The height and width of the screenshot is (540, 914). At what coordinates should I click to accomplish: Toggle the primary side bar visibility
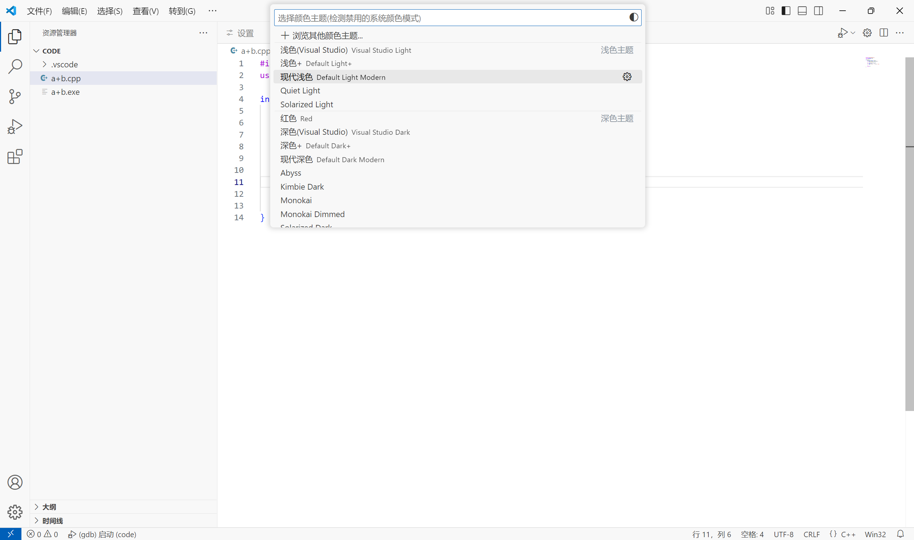click(x=786, y=11)
